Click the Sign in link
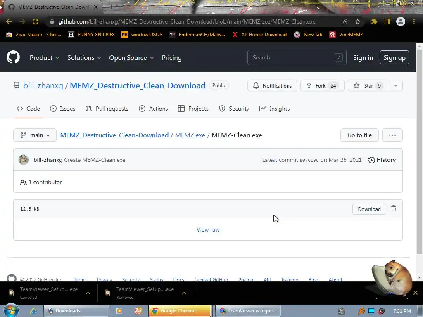The height and width of the screenshot is (317, 423). (x=363, y=57)
